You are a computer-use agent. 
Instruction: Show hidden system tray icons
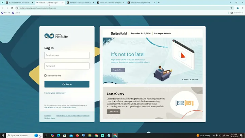click(214, 136)
